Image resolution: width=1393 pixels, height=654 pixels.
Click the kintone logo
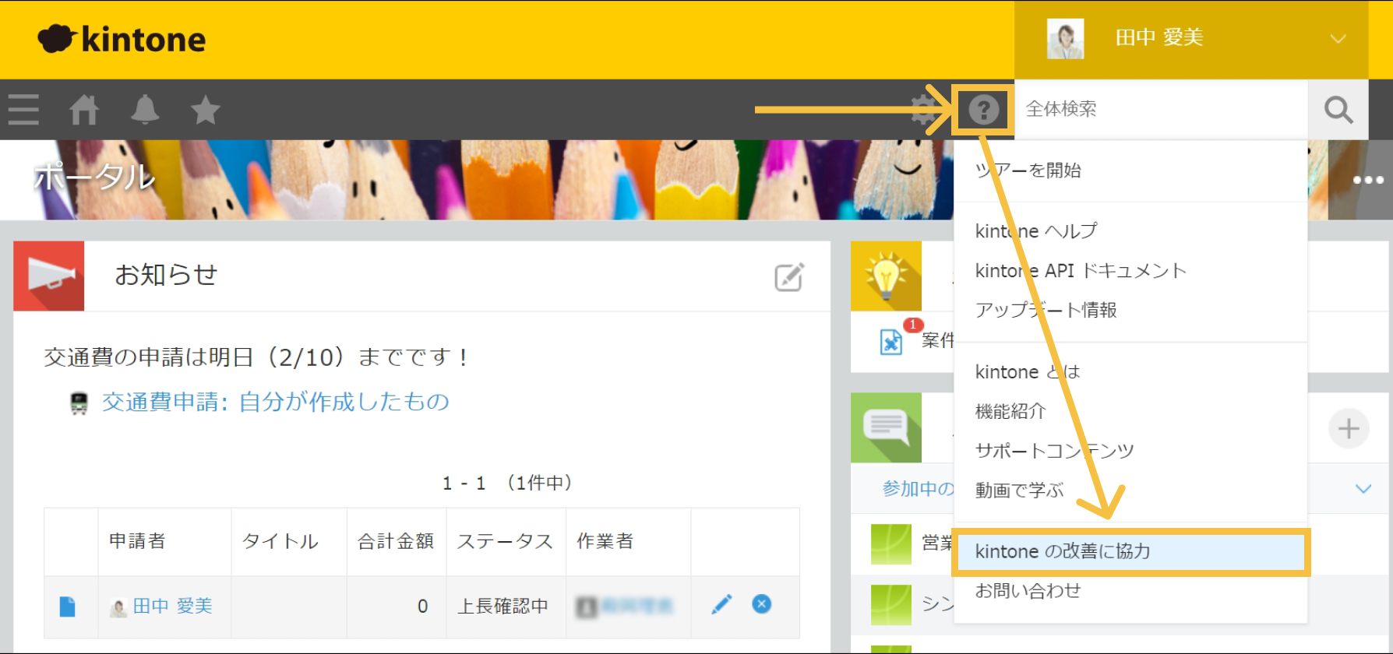pos(122,39)
